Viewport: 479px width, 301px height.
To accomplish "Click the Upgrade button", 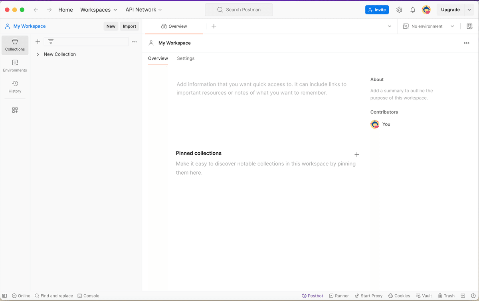I will tap(450, 10).
